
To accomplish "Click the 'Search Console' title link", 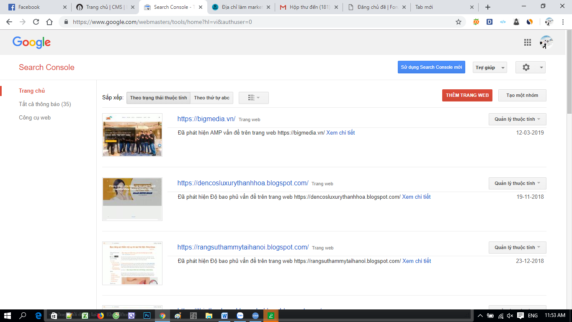I will (46, 68).
